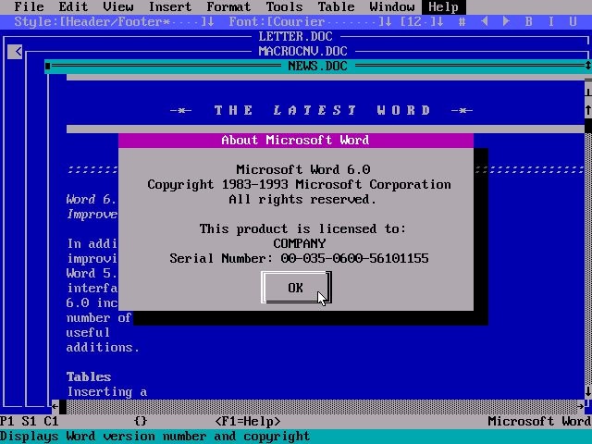This screenshot has width=592, height=444.
Task: Click the # symbol in ribbon
Action: tap(462, 21)
